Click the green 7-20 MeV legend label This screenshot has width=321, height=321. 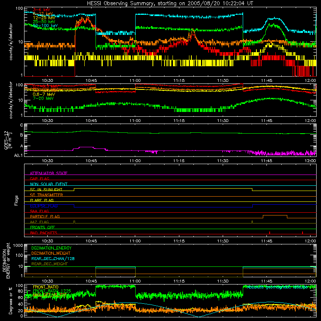[43, 98]
